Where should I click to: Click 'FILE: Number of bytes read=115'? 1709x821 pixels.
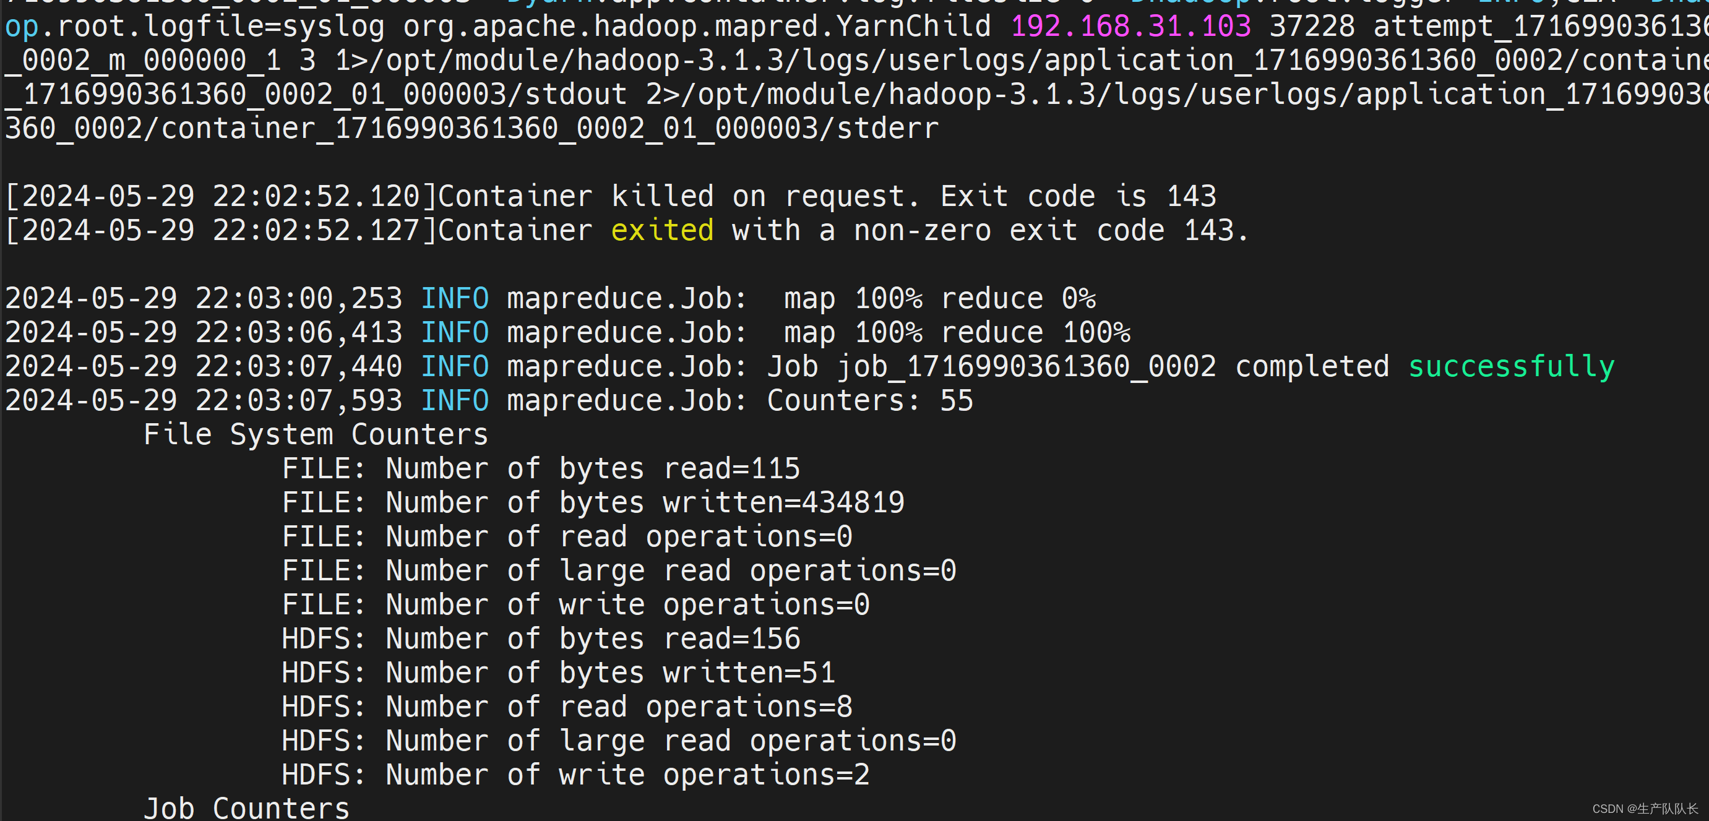point(541,469)
